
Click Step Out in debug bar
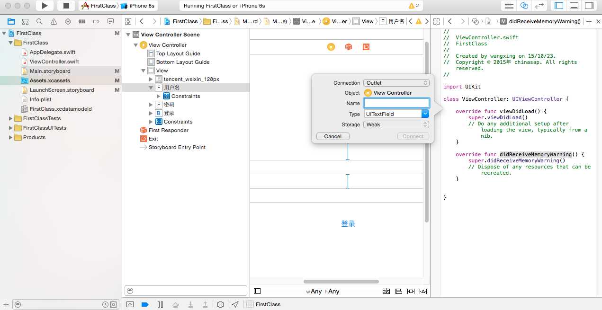click(x=205, y=304)
